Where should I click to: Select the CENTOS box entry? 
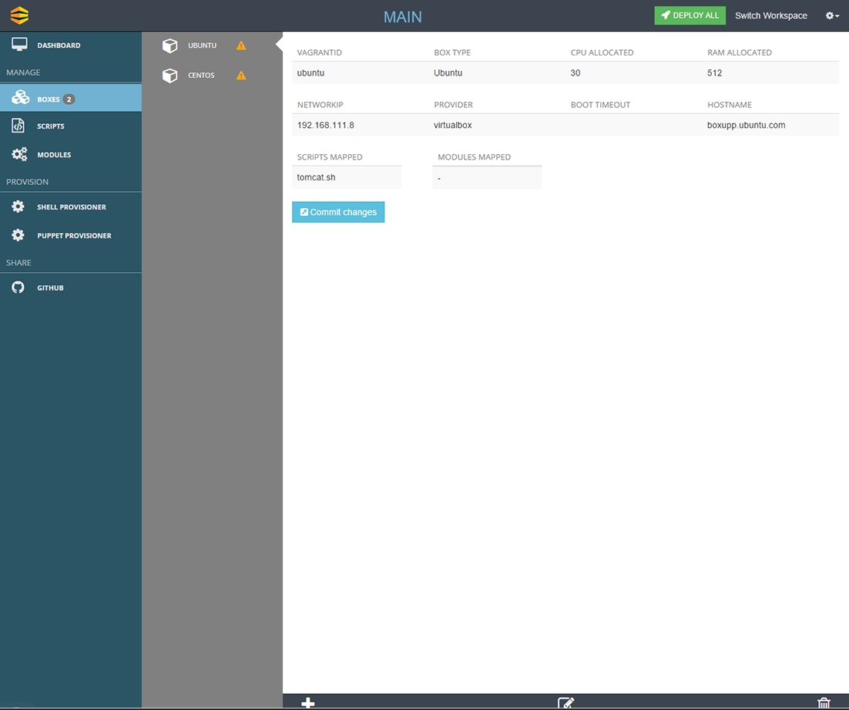[x=201, y=75]
